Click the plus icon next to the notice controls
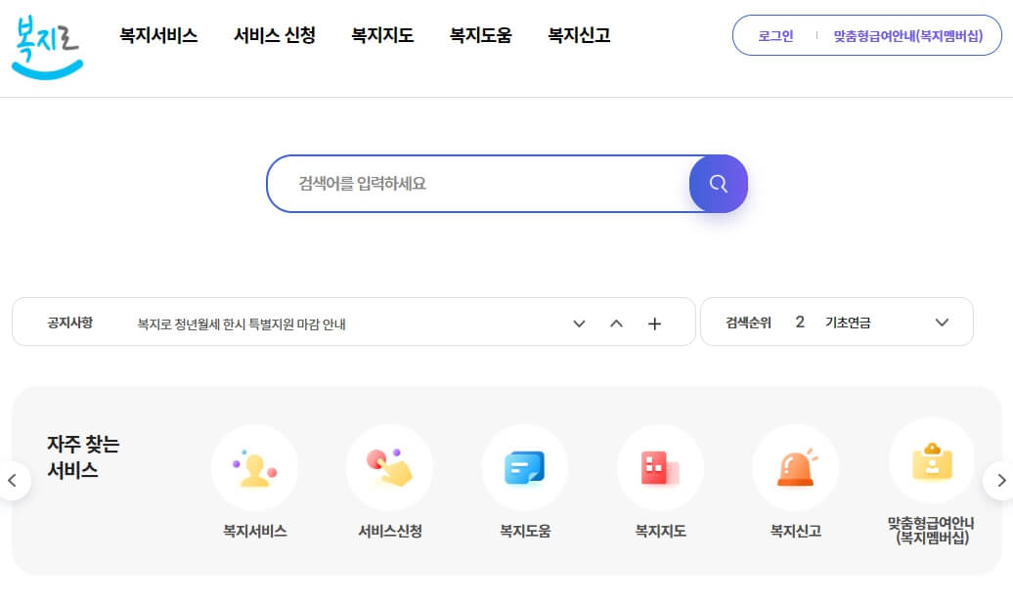Viewport: 1013px width, 604px height. [654, 323]
